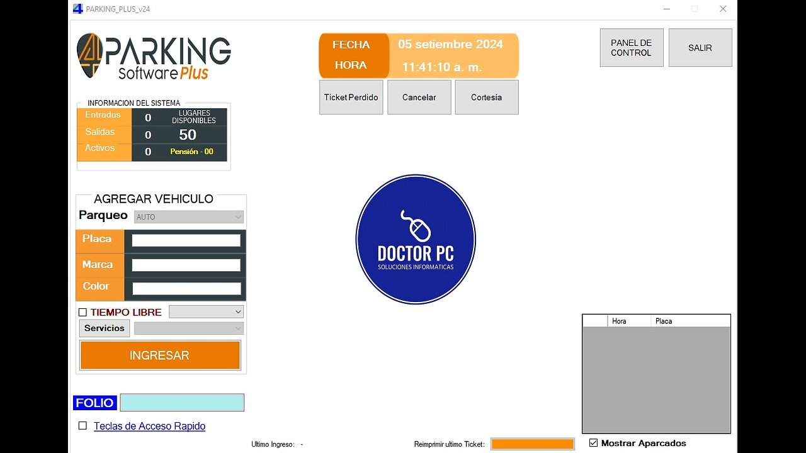This screenshot has width=806, height=453.
Task: Click the Ultimo Ingreso label
Action: [273, 444]
